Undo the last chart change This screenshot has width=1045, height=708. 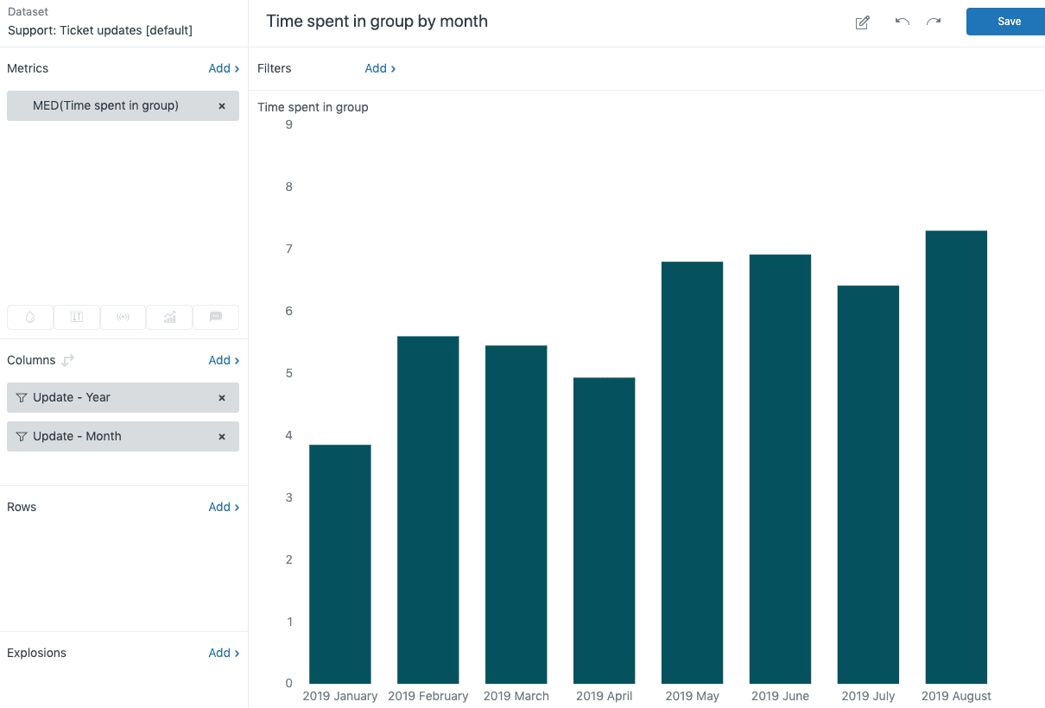point(902,22)
